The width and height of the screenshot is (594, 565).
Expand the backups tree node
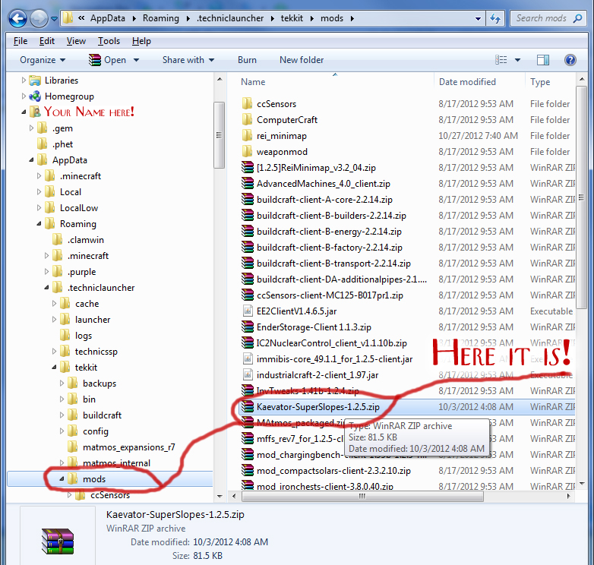coord(62,384)
